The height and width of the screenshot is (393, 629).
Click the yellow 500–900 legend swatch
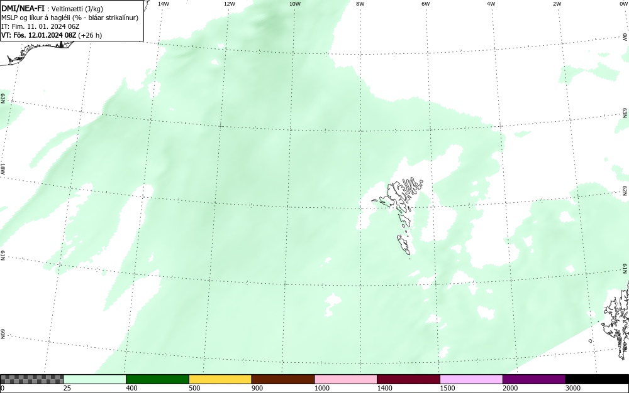point(220,379)
